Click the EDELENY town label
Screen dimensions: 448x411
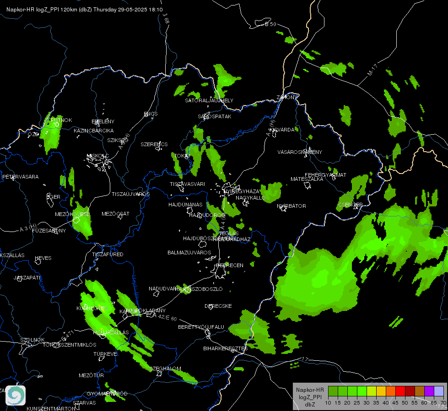click(x=103, y=121)
